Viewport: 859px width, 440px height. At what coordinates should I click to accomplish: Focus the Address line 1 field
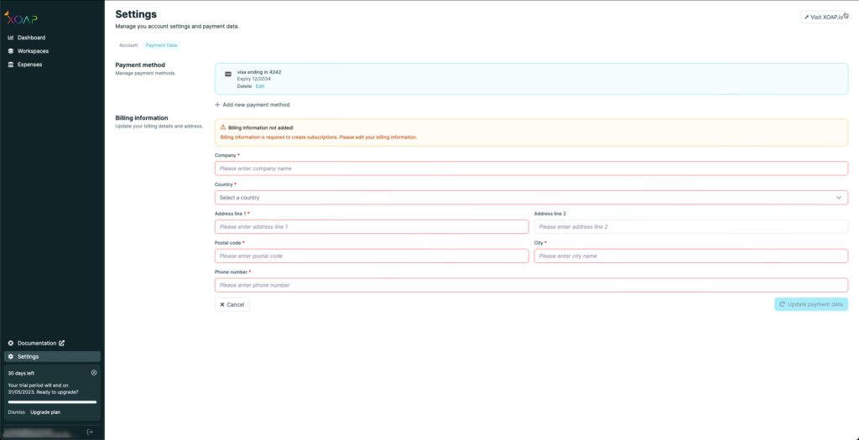(x=372, y=226)
